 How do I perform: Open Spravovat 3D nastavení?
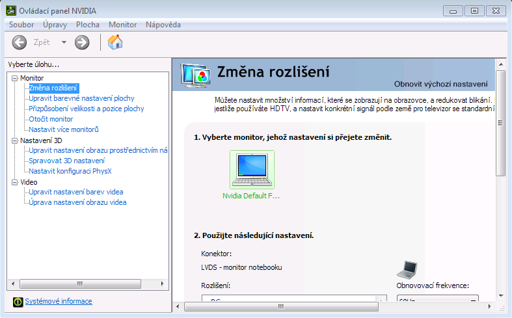tap(66, 161)
